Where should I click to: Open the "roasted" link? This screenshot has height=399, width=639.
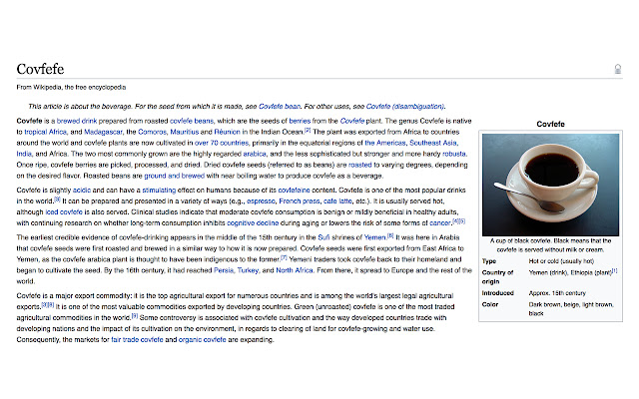coord(359,165)
